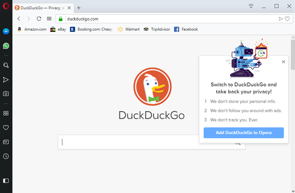Open the eBay bookmark
Viewport: 295px width, 193px height.
pyautogui.click(x=58, y=29)
